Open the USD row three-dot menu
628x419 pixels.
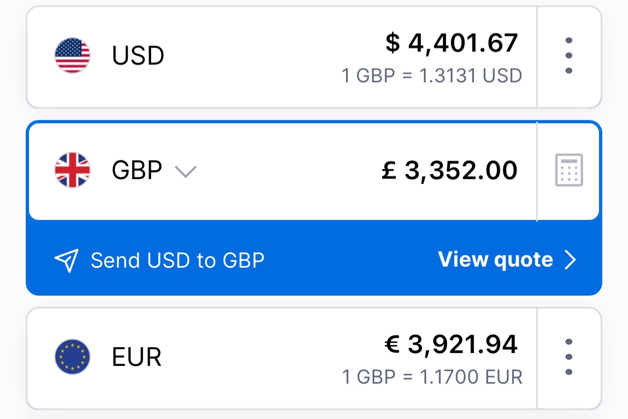569,56
